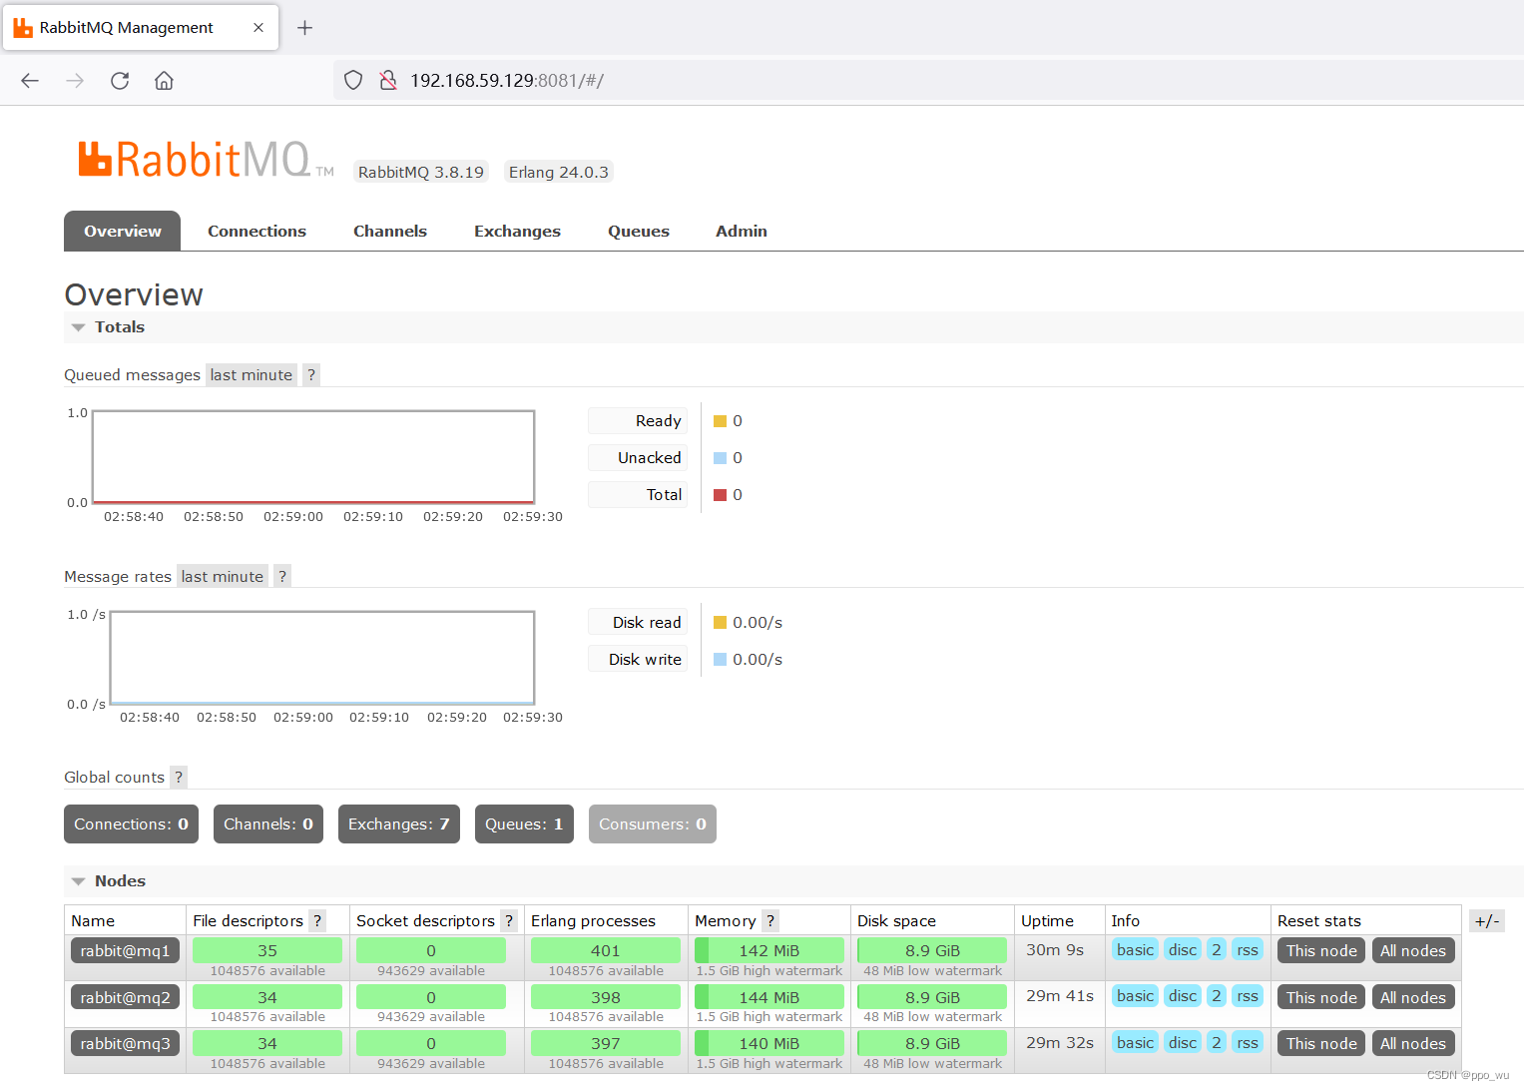This screenshot has width=1524, height=1090.
Task: Open help for Message rates
Action: click(282, 577)
